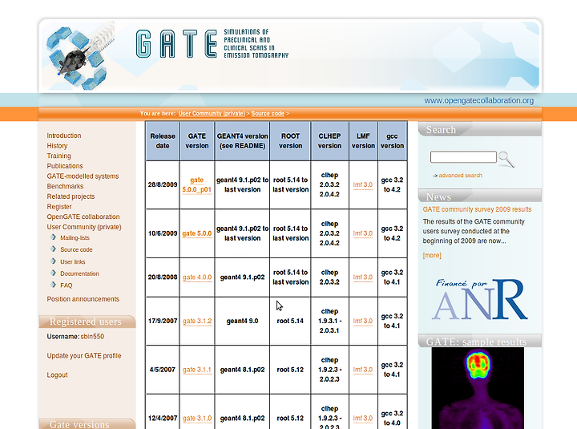
Task: Open the Source code submenu item
Action: (x=76, y=249)
